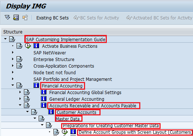Select the Master Data entry
The image size is (193, 136).
coord(67,119)
